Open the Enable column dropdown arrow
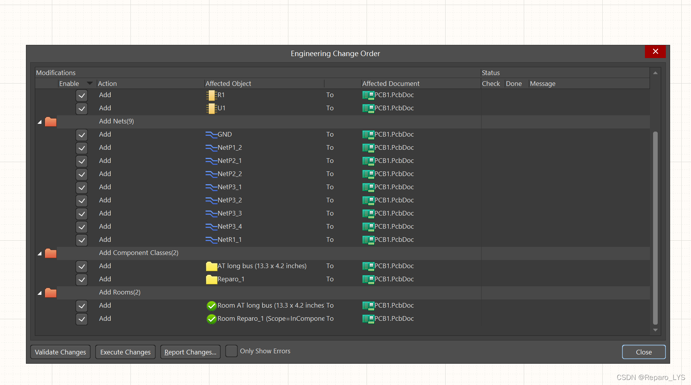Image resolution: width=691 pixels, height=385 pixels. coord(90,84)
